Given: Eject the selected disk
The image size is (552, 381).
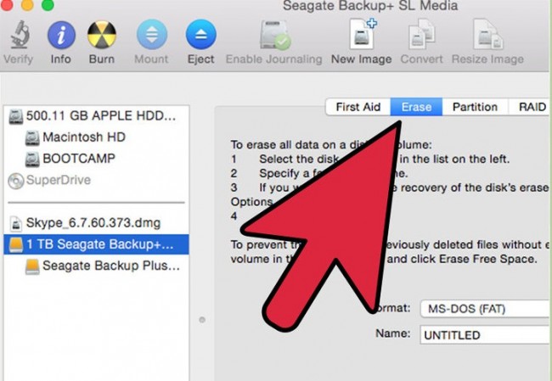Looking at the screenshot, I should coord(201,35).
